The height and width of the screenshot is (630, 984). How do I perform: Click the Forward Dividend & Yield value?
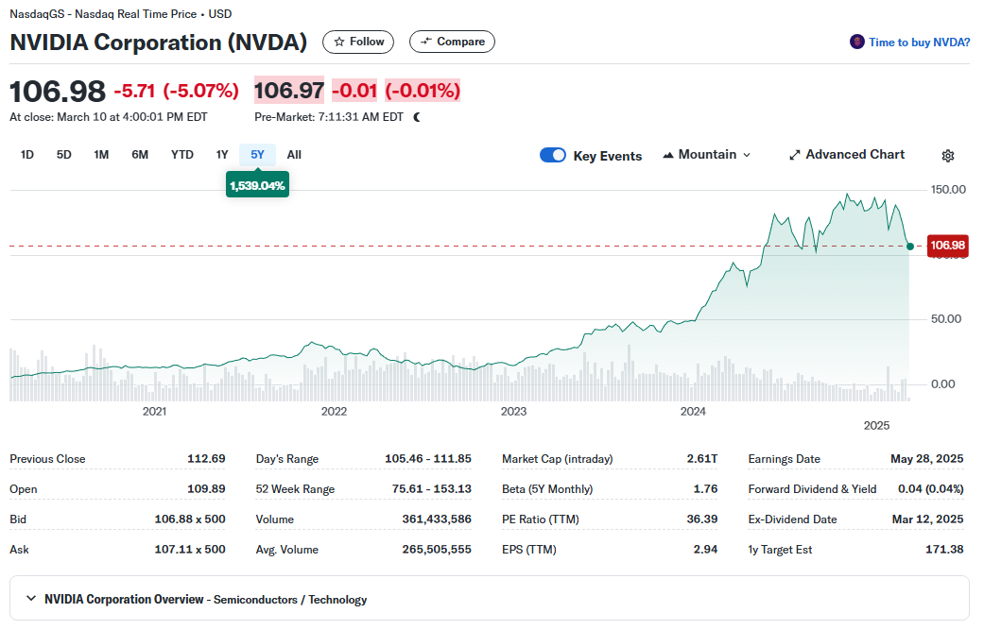[x=931, y=489]
